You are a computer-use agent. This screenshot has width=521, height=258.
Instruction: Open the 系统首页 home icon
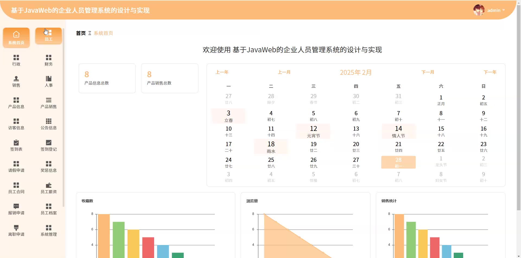tap(16, 35)
